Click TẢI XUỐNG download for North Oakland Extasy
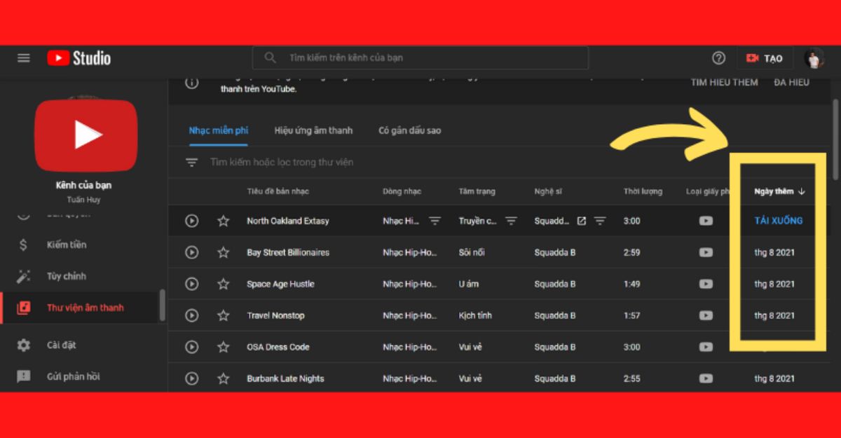This screenshot has width=841, height=438. click(778, 221)
